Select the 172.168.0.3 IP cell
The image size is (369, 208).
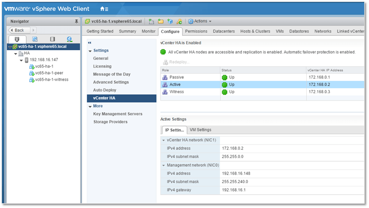[x=319, y=92]
